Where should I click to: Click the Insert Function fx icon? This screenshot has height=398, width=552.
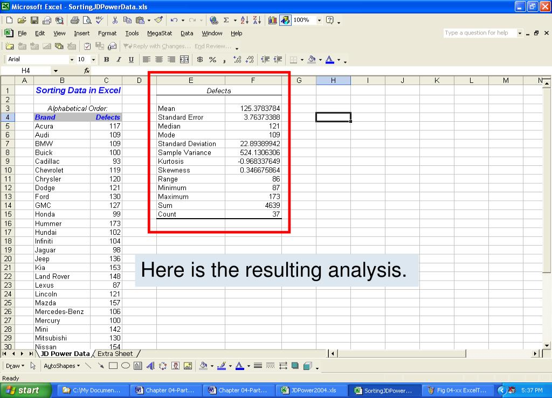87,71
